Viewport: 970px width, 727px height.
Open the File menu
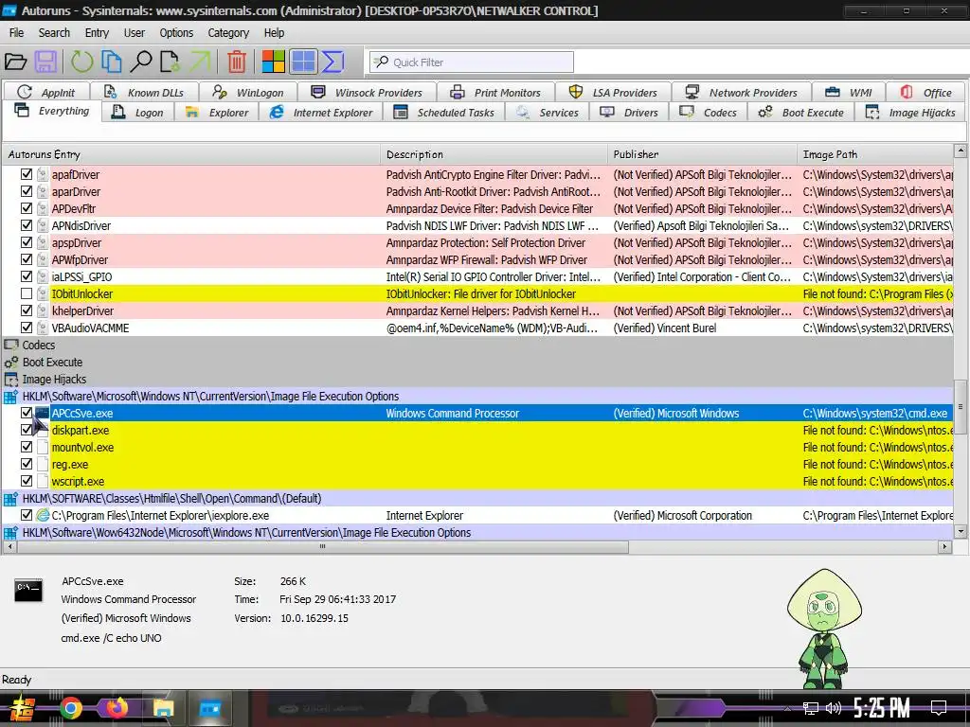[17, 33]
